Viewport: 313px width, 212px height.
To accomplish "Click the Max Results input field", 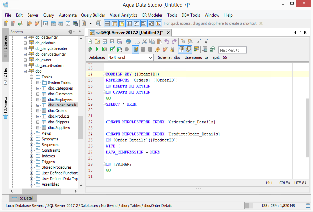I will (233, 50).
